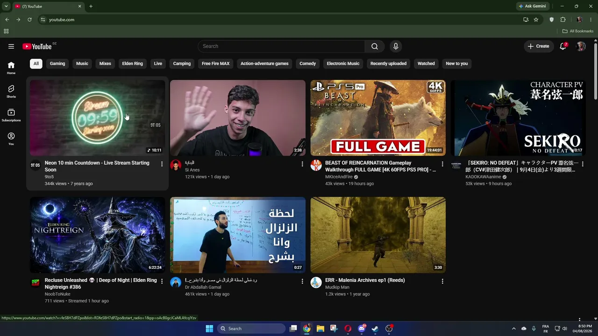Play the Elden Ring Nightreign thumbnail video

[x=97, y=235]
